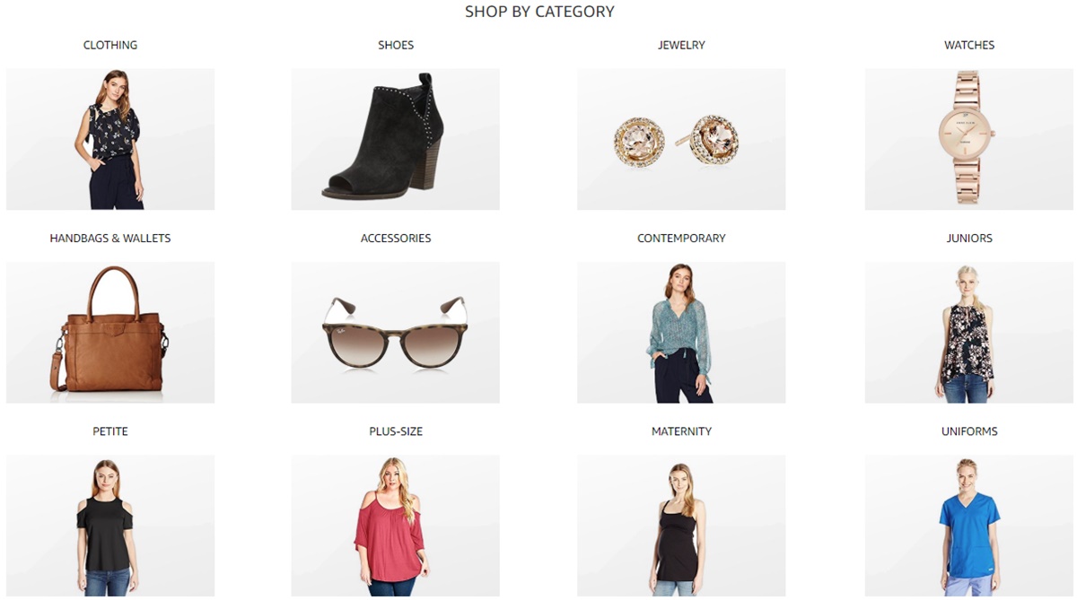The width and height of the screenshot is (1077, 600).
Task: Click the HANDBAGS & WALLETS label
Action: pos(110,239)
